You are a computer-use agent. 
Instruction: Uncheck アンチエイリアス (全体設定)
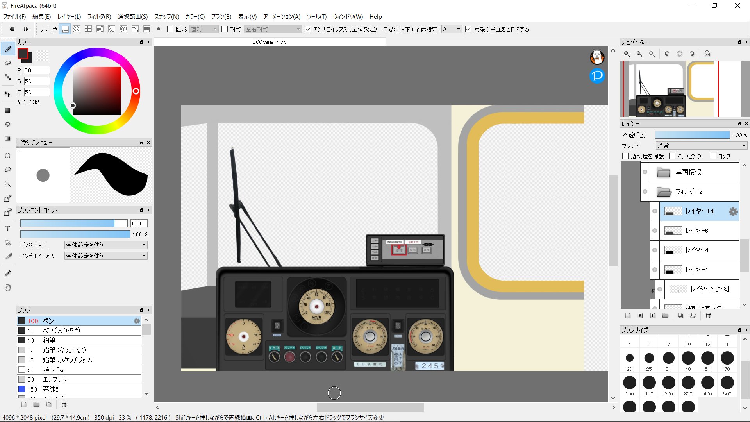tap(308, 29)
